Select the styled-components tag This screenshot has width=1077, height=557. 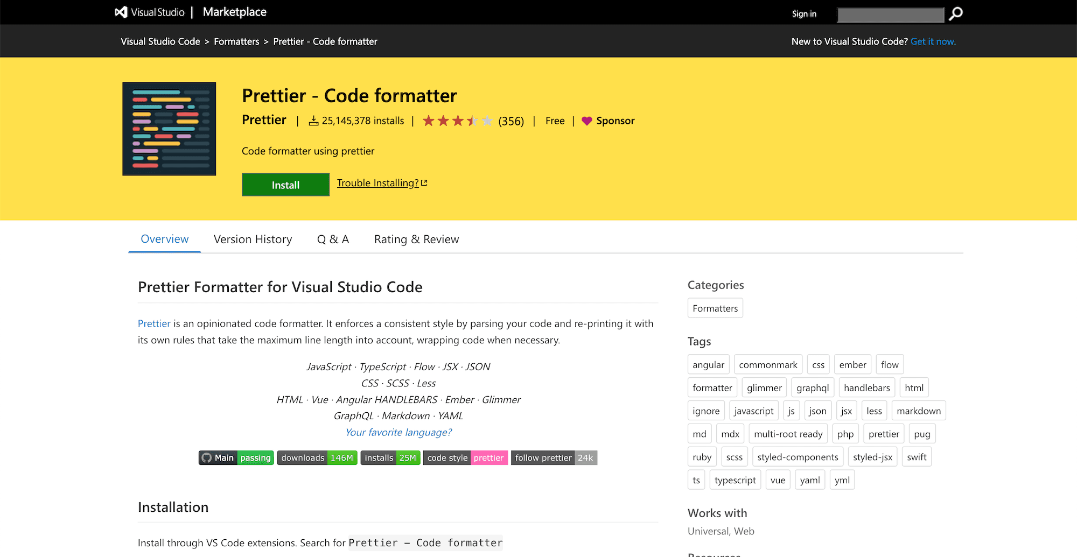tap(798, 457)
